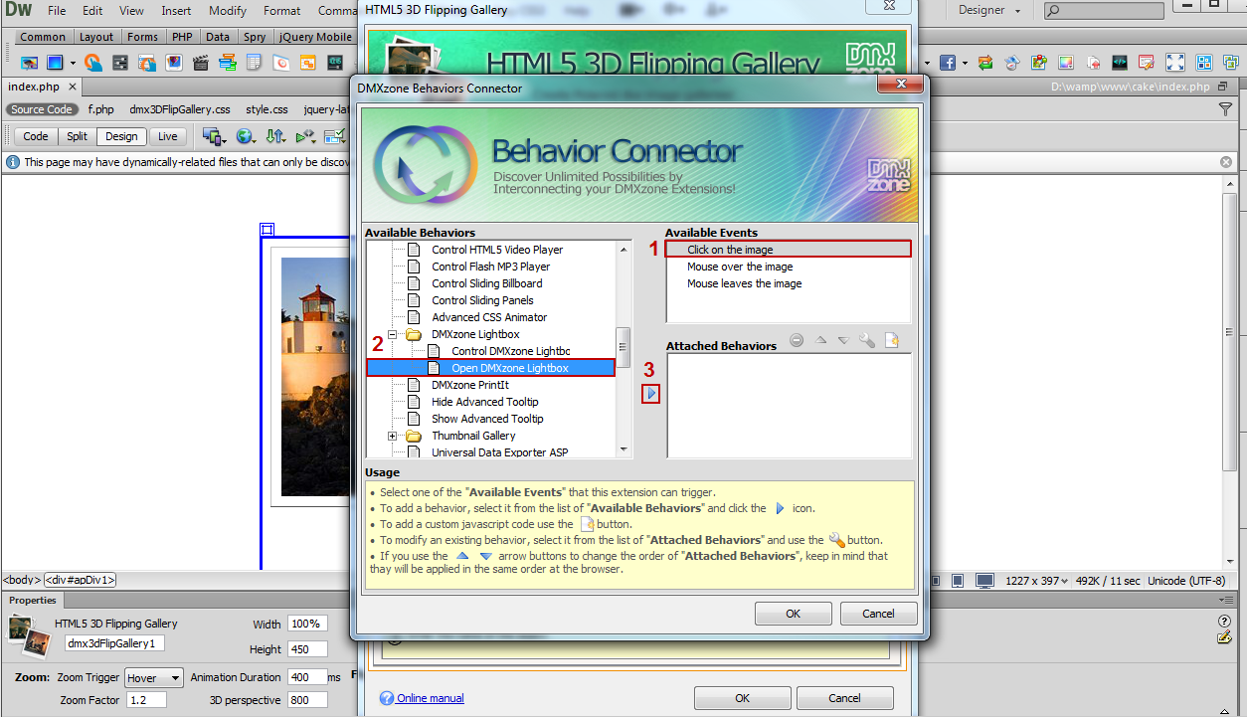The height and width of the screenshot is (717, 1247).
Task: Click the blue square icon in Insert toolbar
Action: [55, 63]
